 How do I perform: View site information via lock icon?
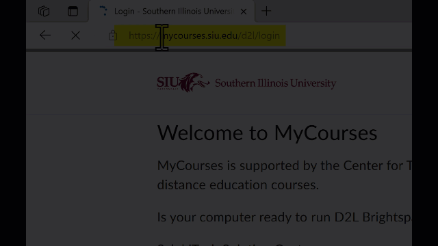click(x=113, y=36)
